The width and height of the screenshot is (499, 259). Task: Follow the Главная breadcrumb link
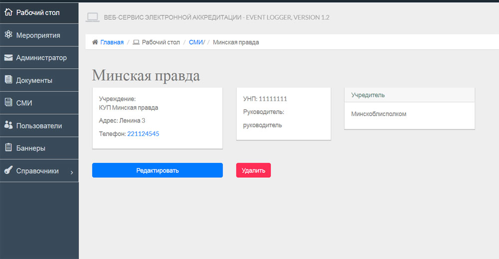click(x=112, y=42)
